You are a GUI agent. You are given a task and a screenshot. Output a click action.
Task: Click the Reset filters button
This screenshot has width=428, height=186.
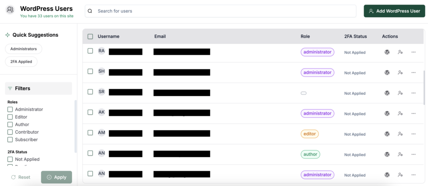tap(21, 177)
